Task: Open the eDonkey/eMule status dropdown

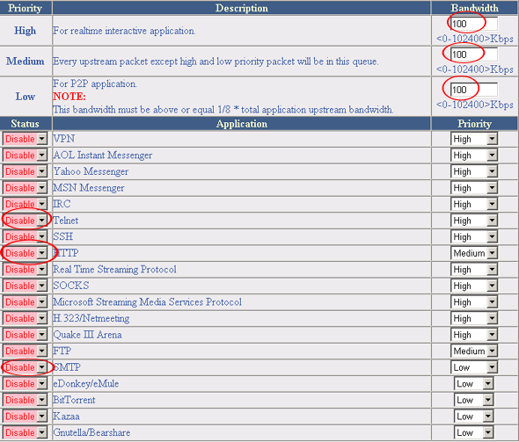Action: click(x=25, y=384)
